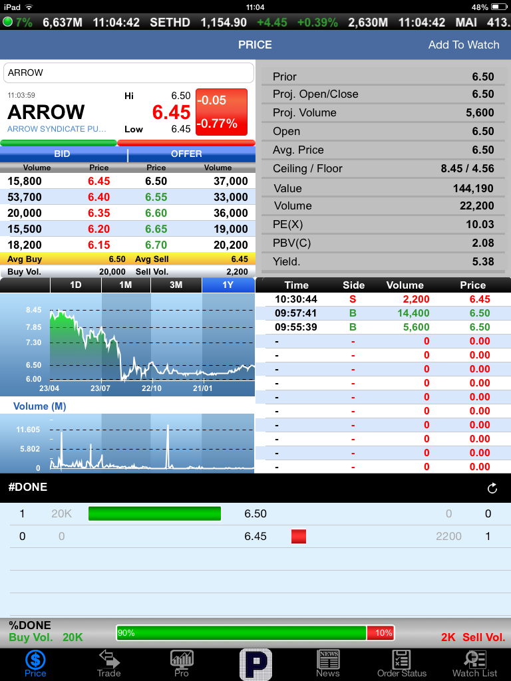Tap the iPad battery indicator
Viewport: 511px width, 681px height.
pyautogui.click(x=499, y=7)
